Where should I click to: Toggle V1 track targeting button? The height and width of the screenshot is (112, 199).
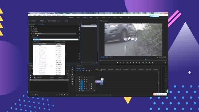point(82,82)
